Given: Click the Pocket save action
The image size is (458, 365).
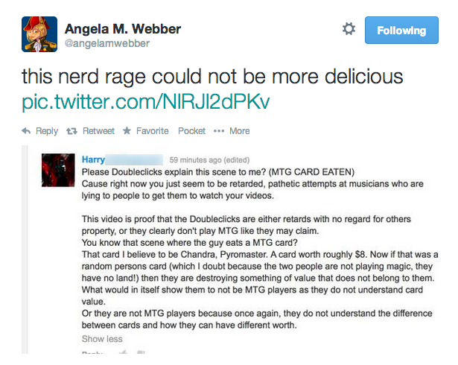Looking at the screenshot, I should pyautogui.click(x=191, y=131).
